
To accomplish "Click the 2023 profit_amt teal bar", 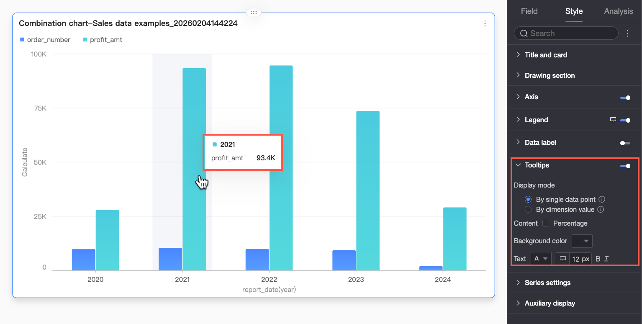I will coord(368,190).
